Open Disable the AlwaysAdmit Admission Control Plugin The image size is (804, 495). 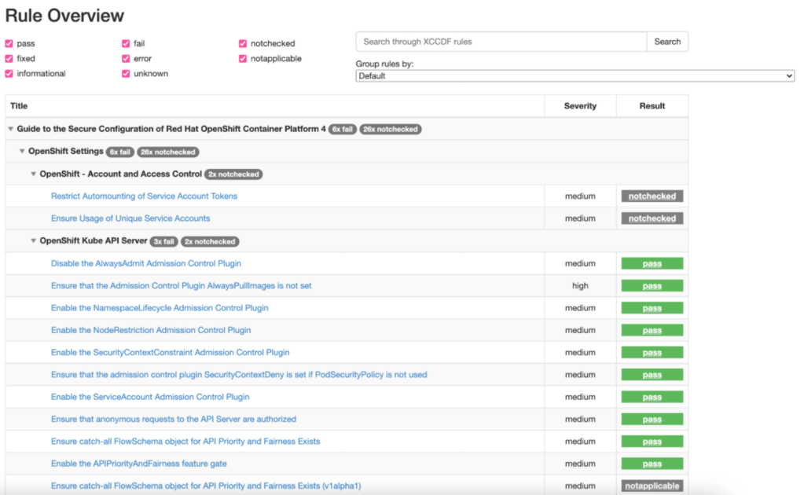pyautogui.click(x=146, y=263)
